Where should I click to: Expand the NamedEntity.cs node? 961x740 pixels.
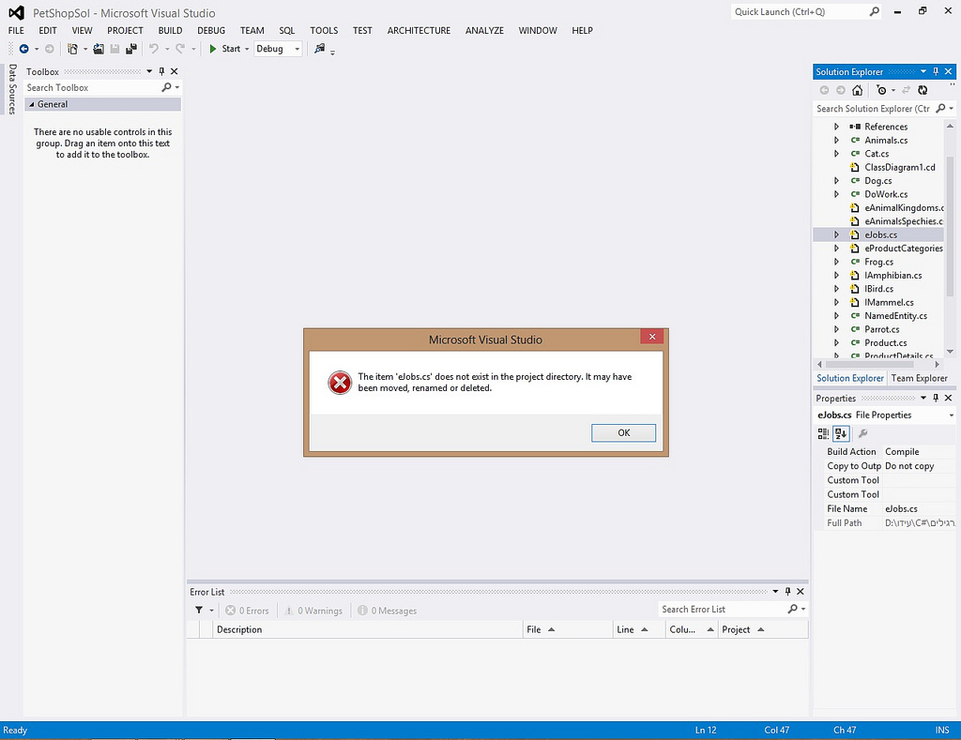pos(836,315)
